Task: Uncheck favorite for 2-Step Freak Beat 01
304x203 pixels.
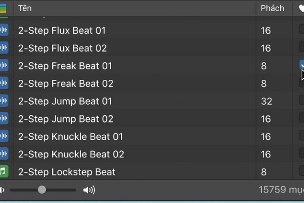Action: (302, 65)
